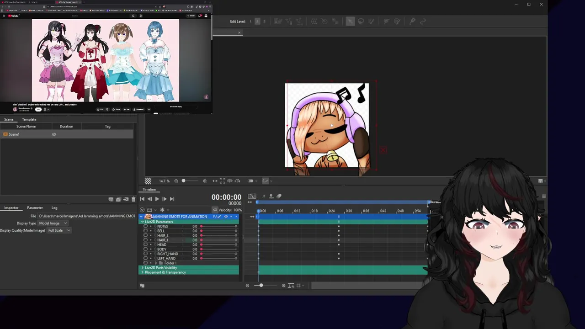Jump to the first frame in timeline
The width and height of the screenshot is (585, 329).
(142, 199)
